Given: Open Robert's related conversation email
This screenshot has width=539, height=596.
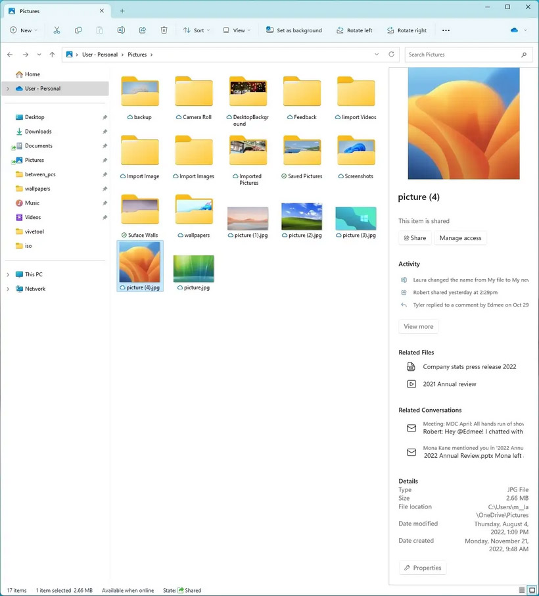Looking at the screenshot, I should [465, 428].
